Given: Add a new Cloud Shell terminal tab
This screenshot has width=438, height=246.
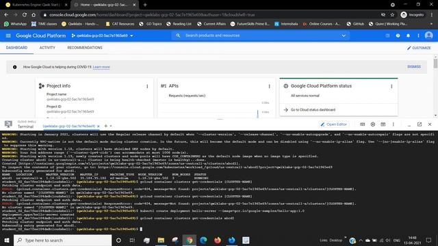Looking at the screenshot, I should [x=105, y=126].
